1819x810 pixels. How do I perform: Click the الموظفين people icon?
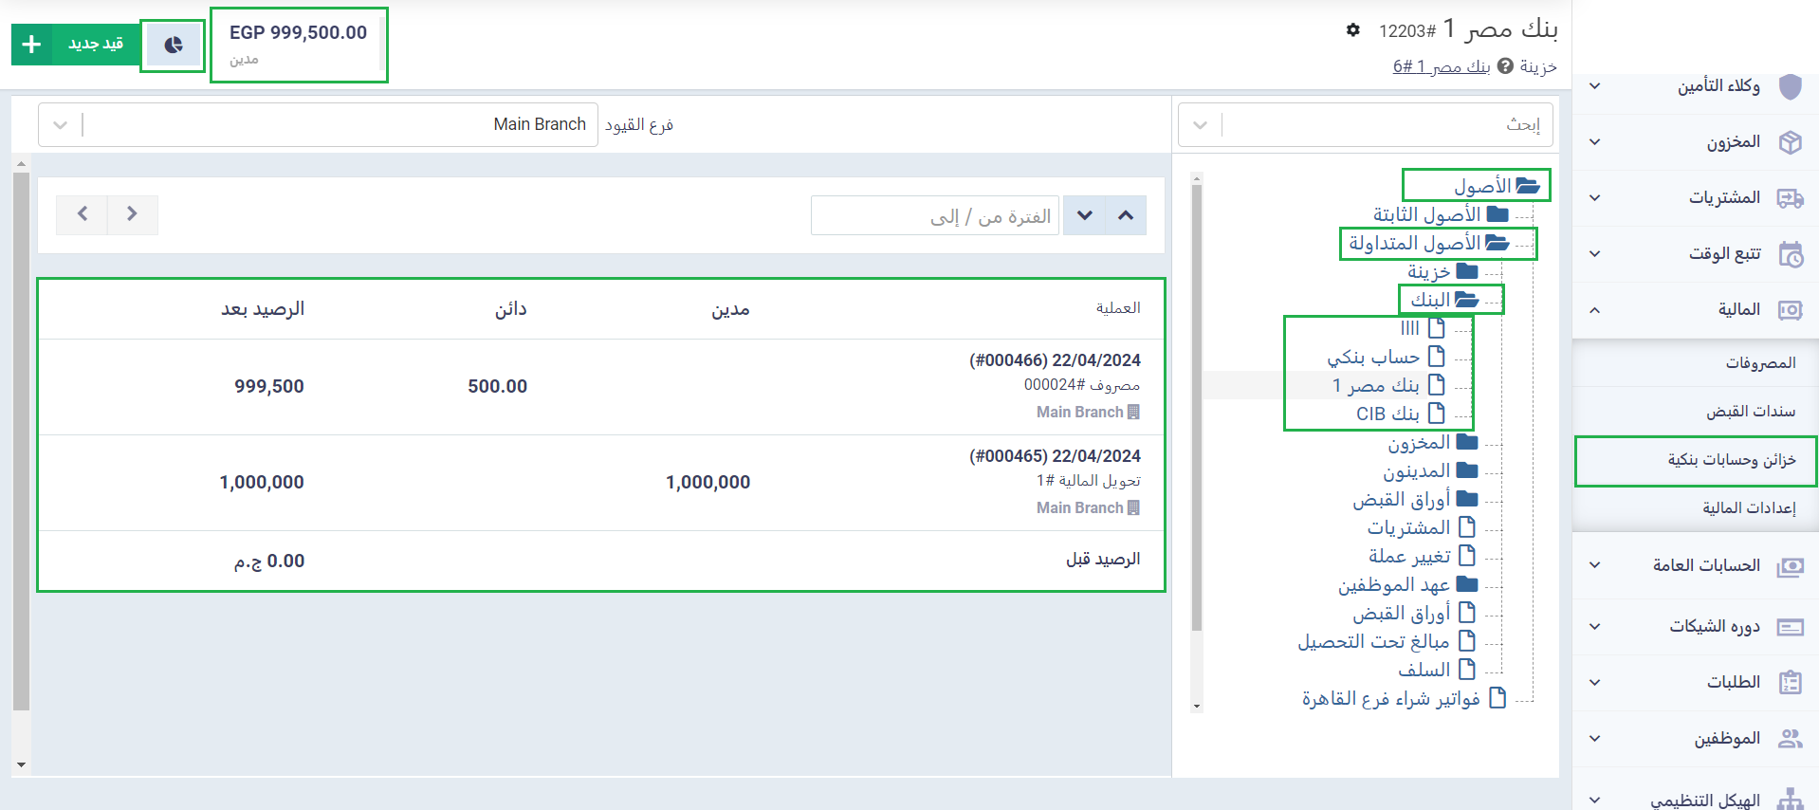pyautogui.click(x=1790, y=738)
